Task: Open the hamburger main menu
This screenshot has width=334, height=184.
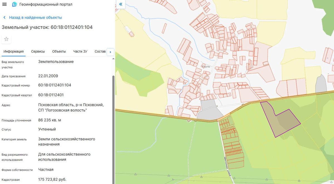Action: [x=4, y=4]
